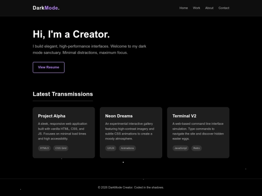Go to the Work nav link
The width and height of the screenshot is (262, 196).
click(196, 8)
